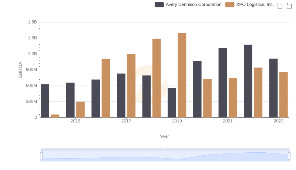This screenshot has width=296, height=170.
Task: Click the 2023 XPO Logistics bar
Action: point(283,95)
